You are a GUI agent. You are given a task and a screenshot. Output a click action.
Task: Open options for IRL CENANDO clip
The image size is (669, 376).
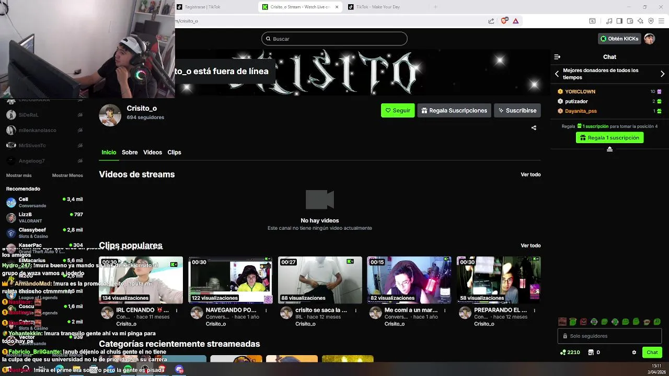pos(176,310)
